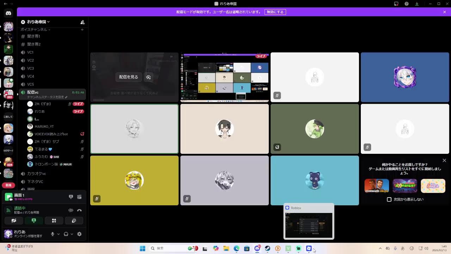The width and height of the screenshot is (451, 254).
Task: Open the soundboard button
Action: click(74, 220)
